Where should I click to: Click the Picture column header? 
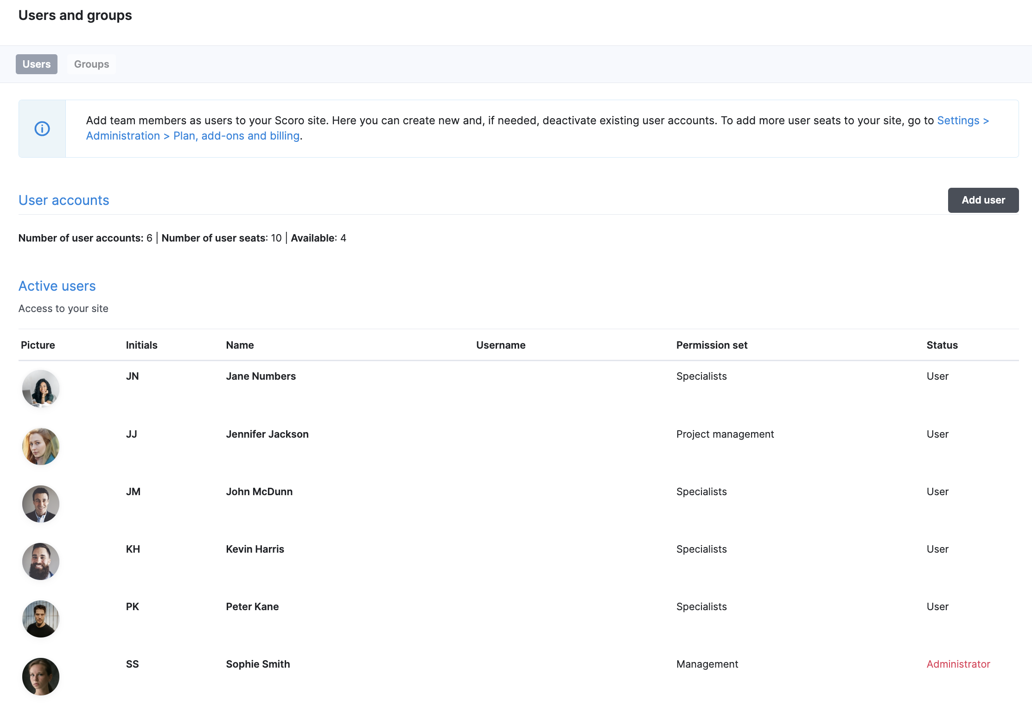(38, 345)
